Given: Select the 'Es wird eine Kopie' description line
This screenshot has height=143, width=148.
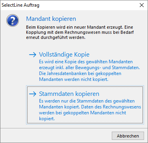Looking at the screenshot, I should point(86,62).
